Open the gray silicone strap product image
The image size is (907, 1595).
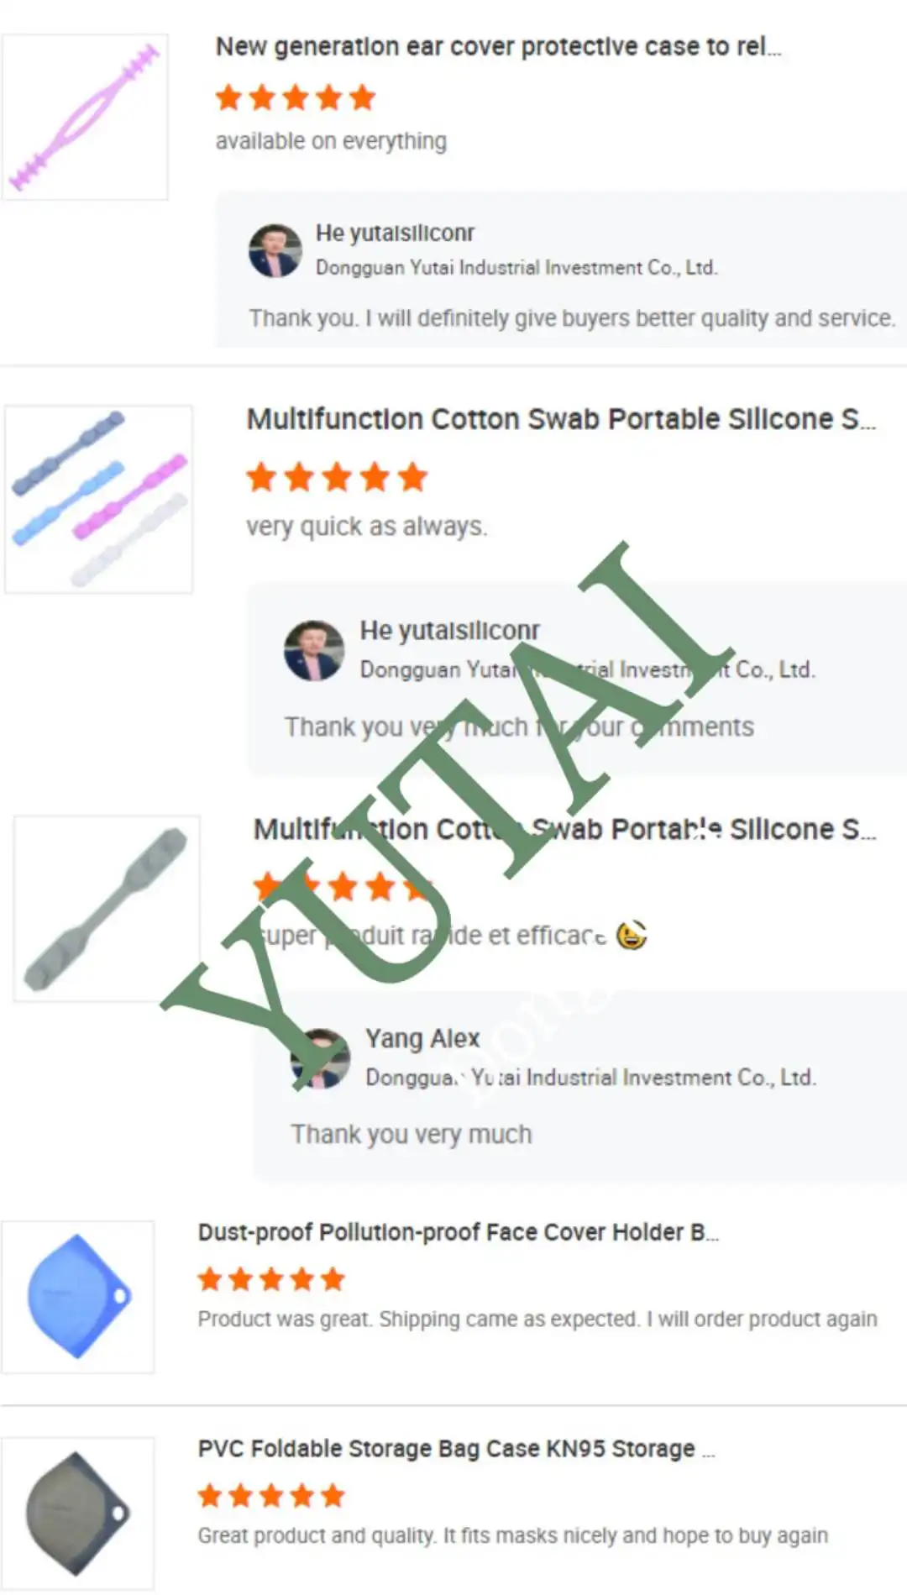coord(107,909)
